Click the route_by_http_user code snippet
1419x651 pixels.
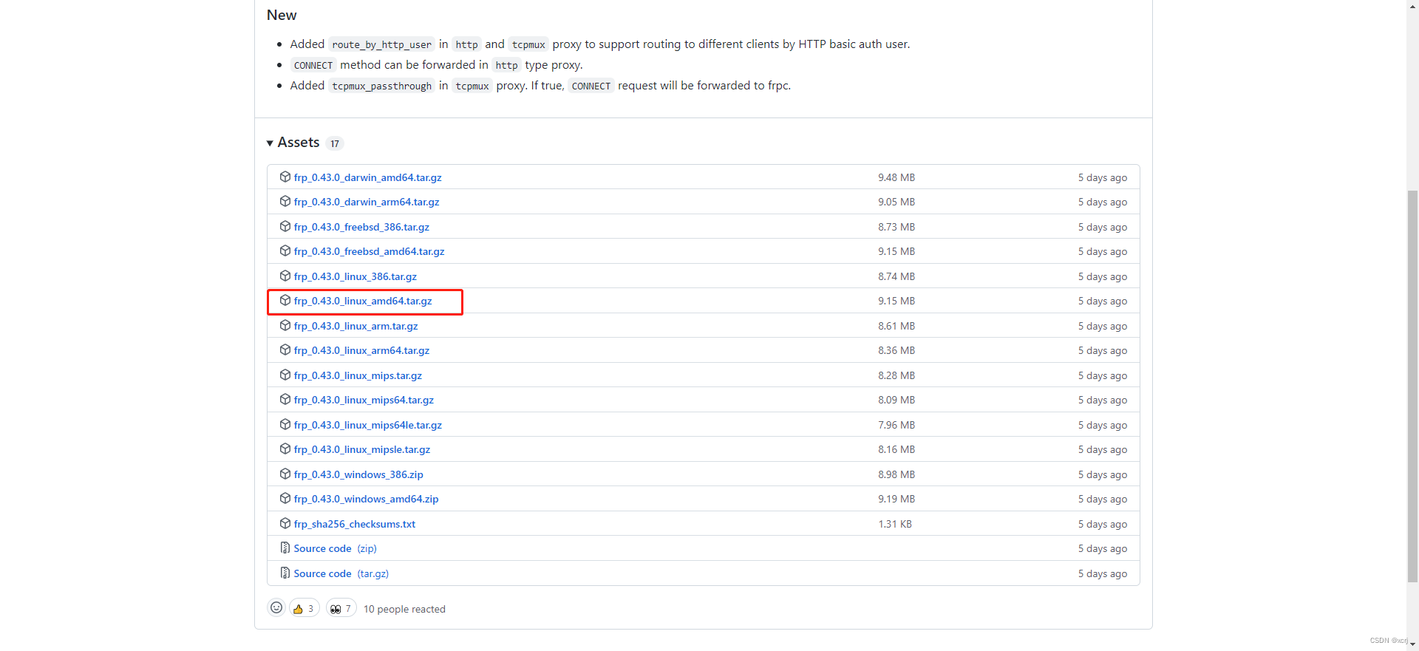(x=381, y=44)
